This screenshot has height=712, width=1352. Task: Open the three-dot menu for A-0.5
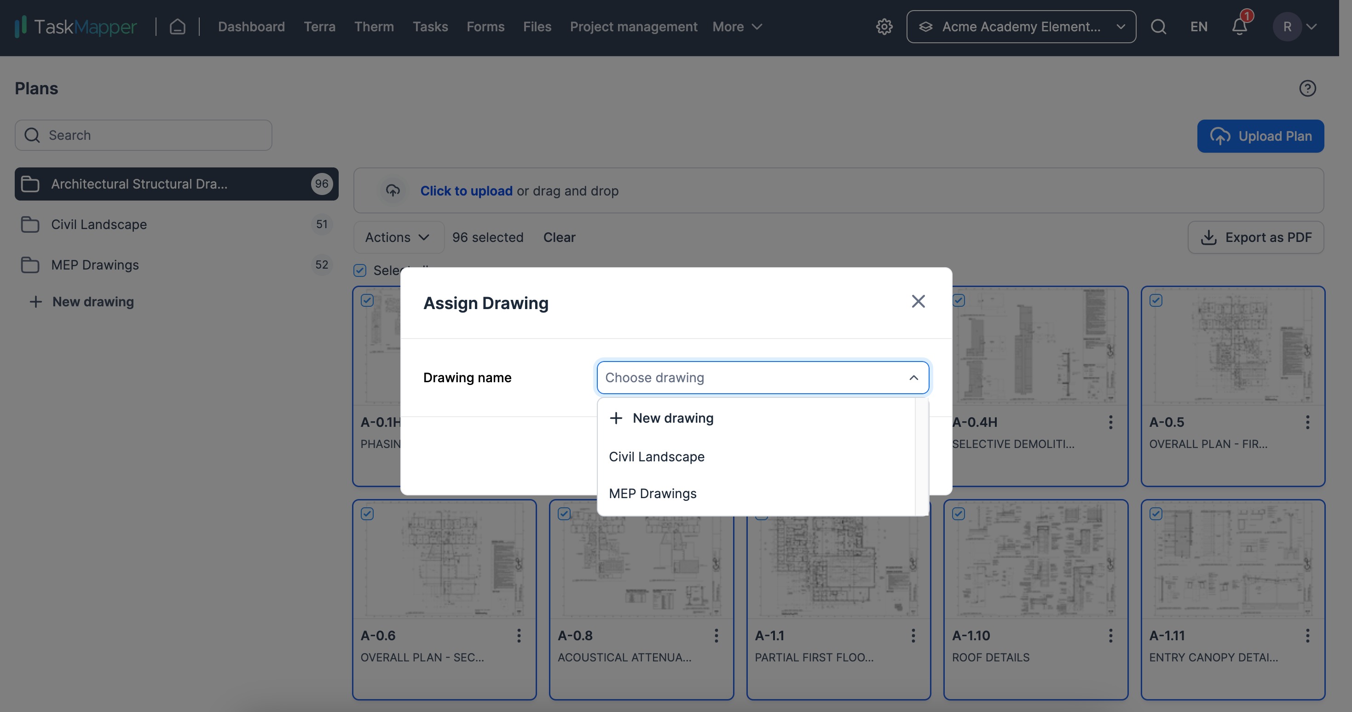pos(1307,422)
